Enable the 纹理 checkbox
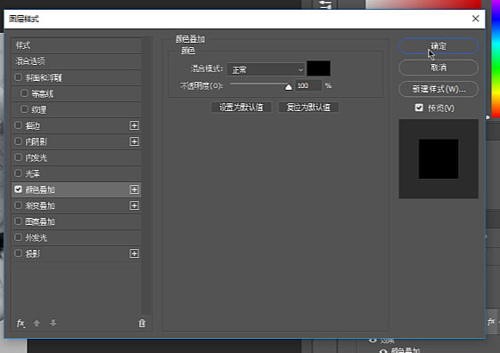 24,109
